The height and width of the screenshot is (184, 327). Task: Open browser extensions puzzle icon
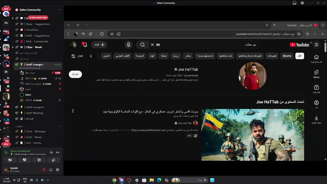102,34
